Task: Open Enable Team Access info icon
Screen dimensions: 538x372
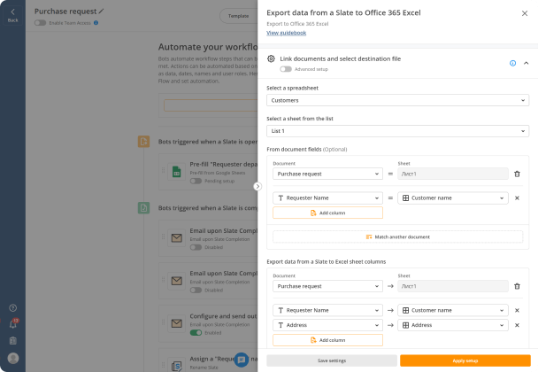Action: tap(96, 23)
